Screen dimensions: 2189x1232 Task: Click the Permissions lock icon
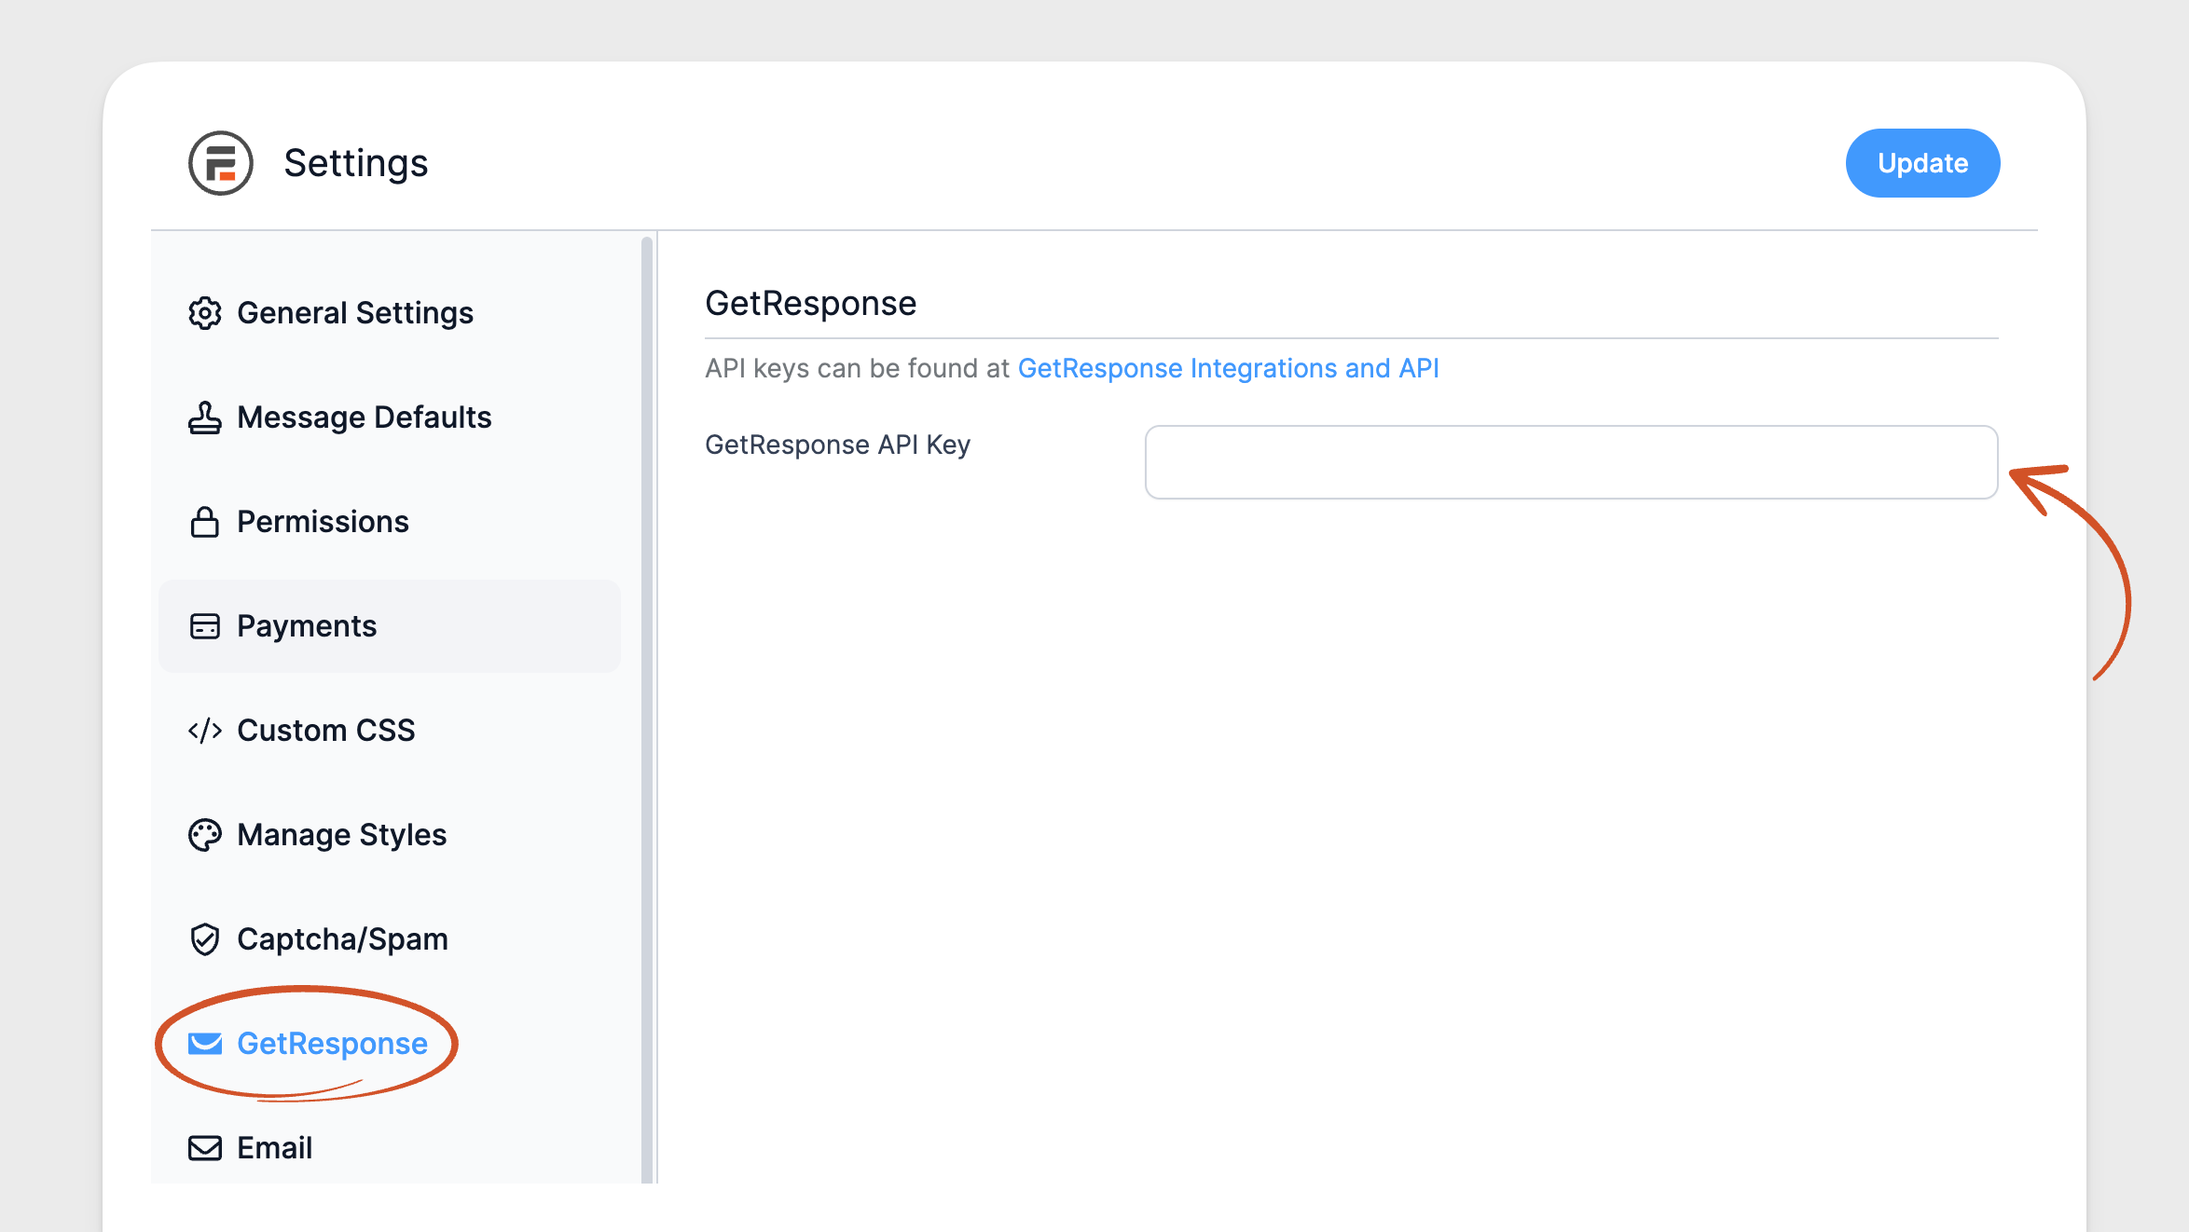(205, 522)
